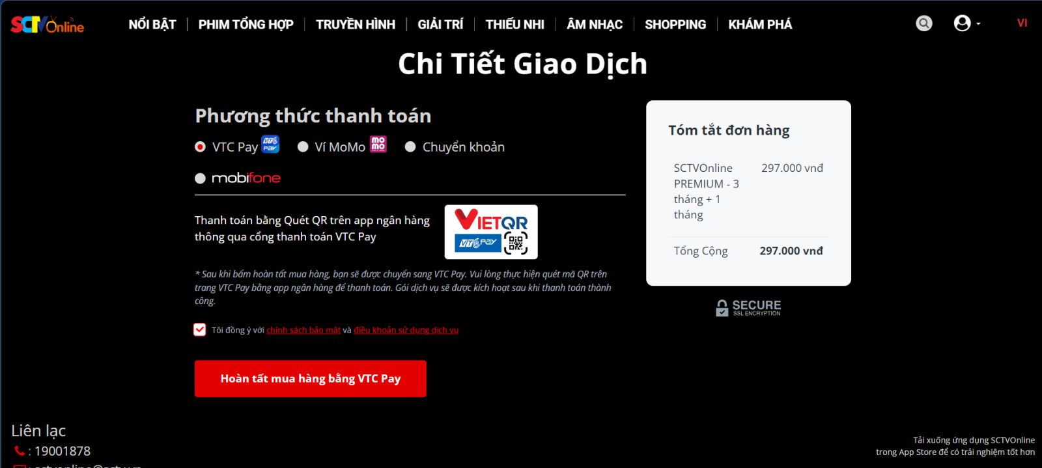This screenshot has height=468, width=1042.
Task: Click Hoàn tất mua hàng bằng VTC Pay
Action: point(311,379)
